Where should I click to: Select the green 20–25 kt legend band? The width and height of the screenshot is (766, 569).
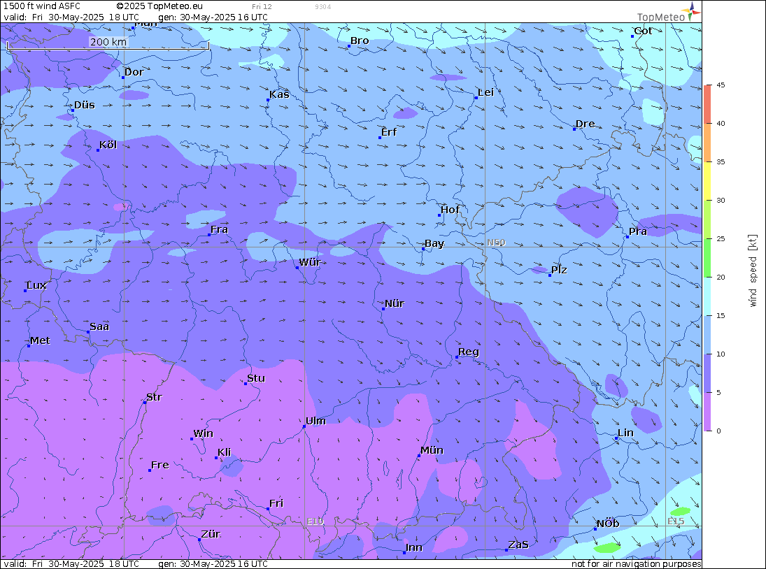[x=707, y=258]
